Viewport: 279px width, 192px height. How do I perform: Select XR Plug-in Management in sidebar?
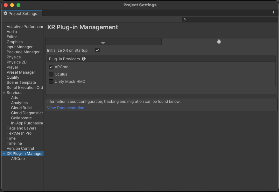[25, 154]
